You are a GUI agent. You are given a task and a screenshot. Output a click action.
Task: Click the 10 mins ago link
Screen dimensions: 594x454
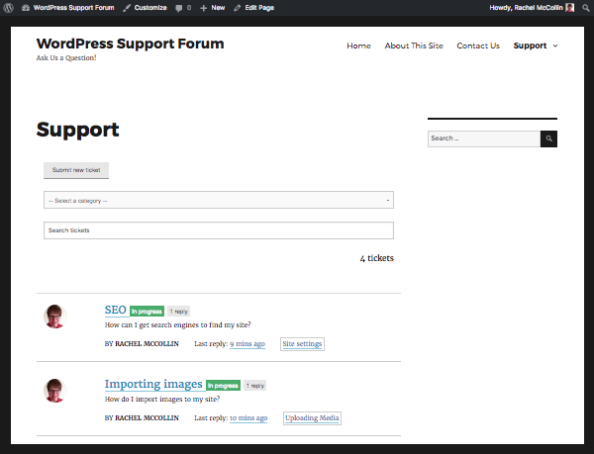[248, 418]
